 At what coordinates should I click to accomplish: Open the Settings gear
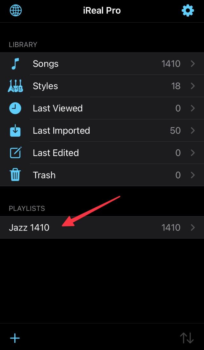click(x=187, y=10)
